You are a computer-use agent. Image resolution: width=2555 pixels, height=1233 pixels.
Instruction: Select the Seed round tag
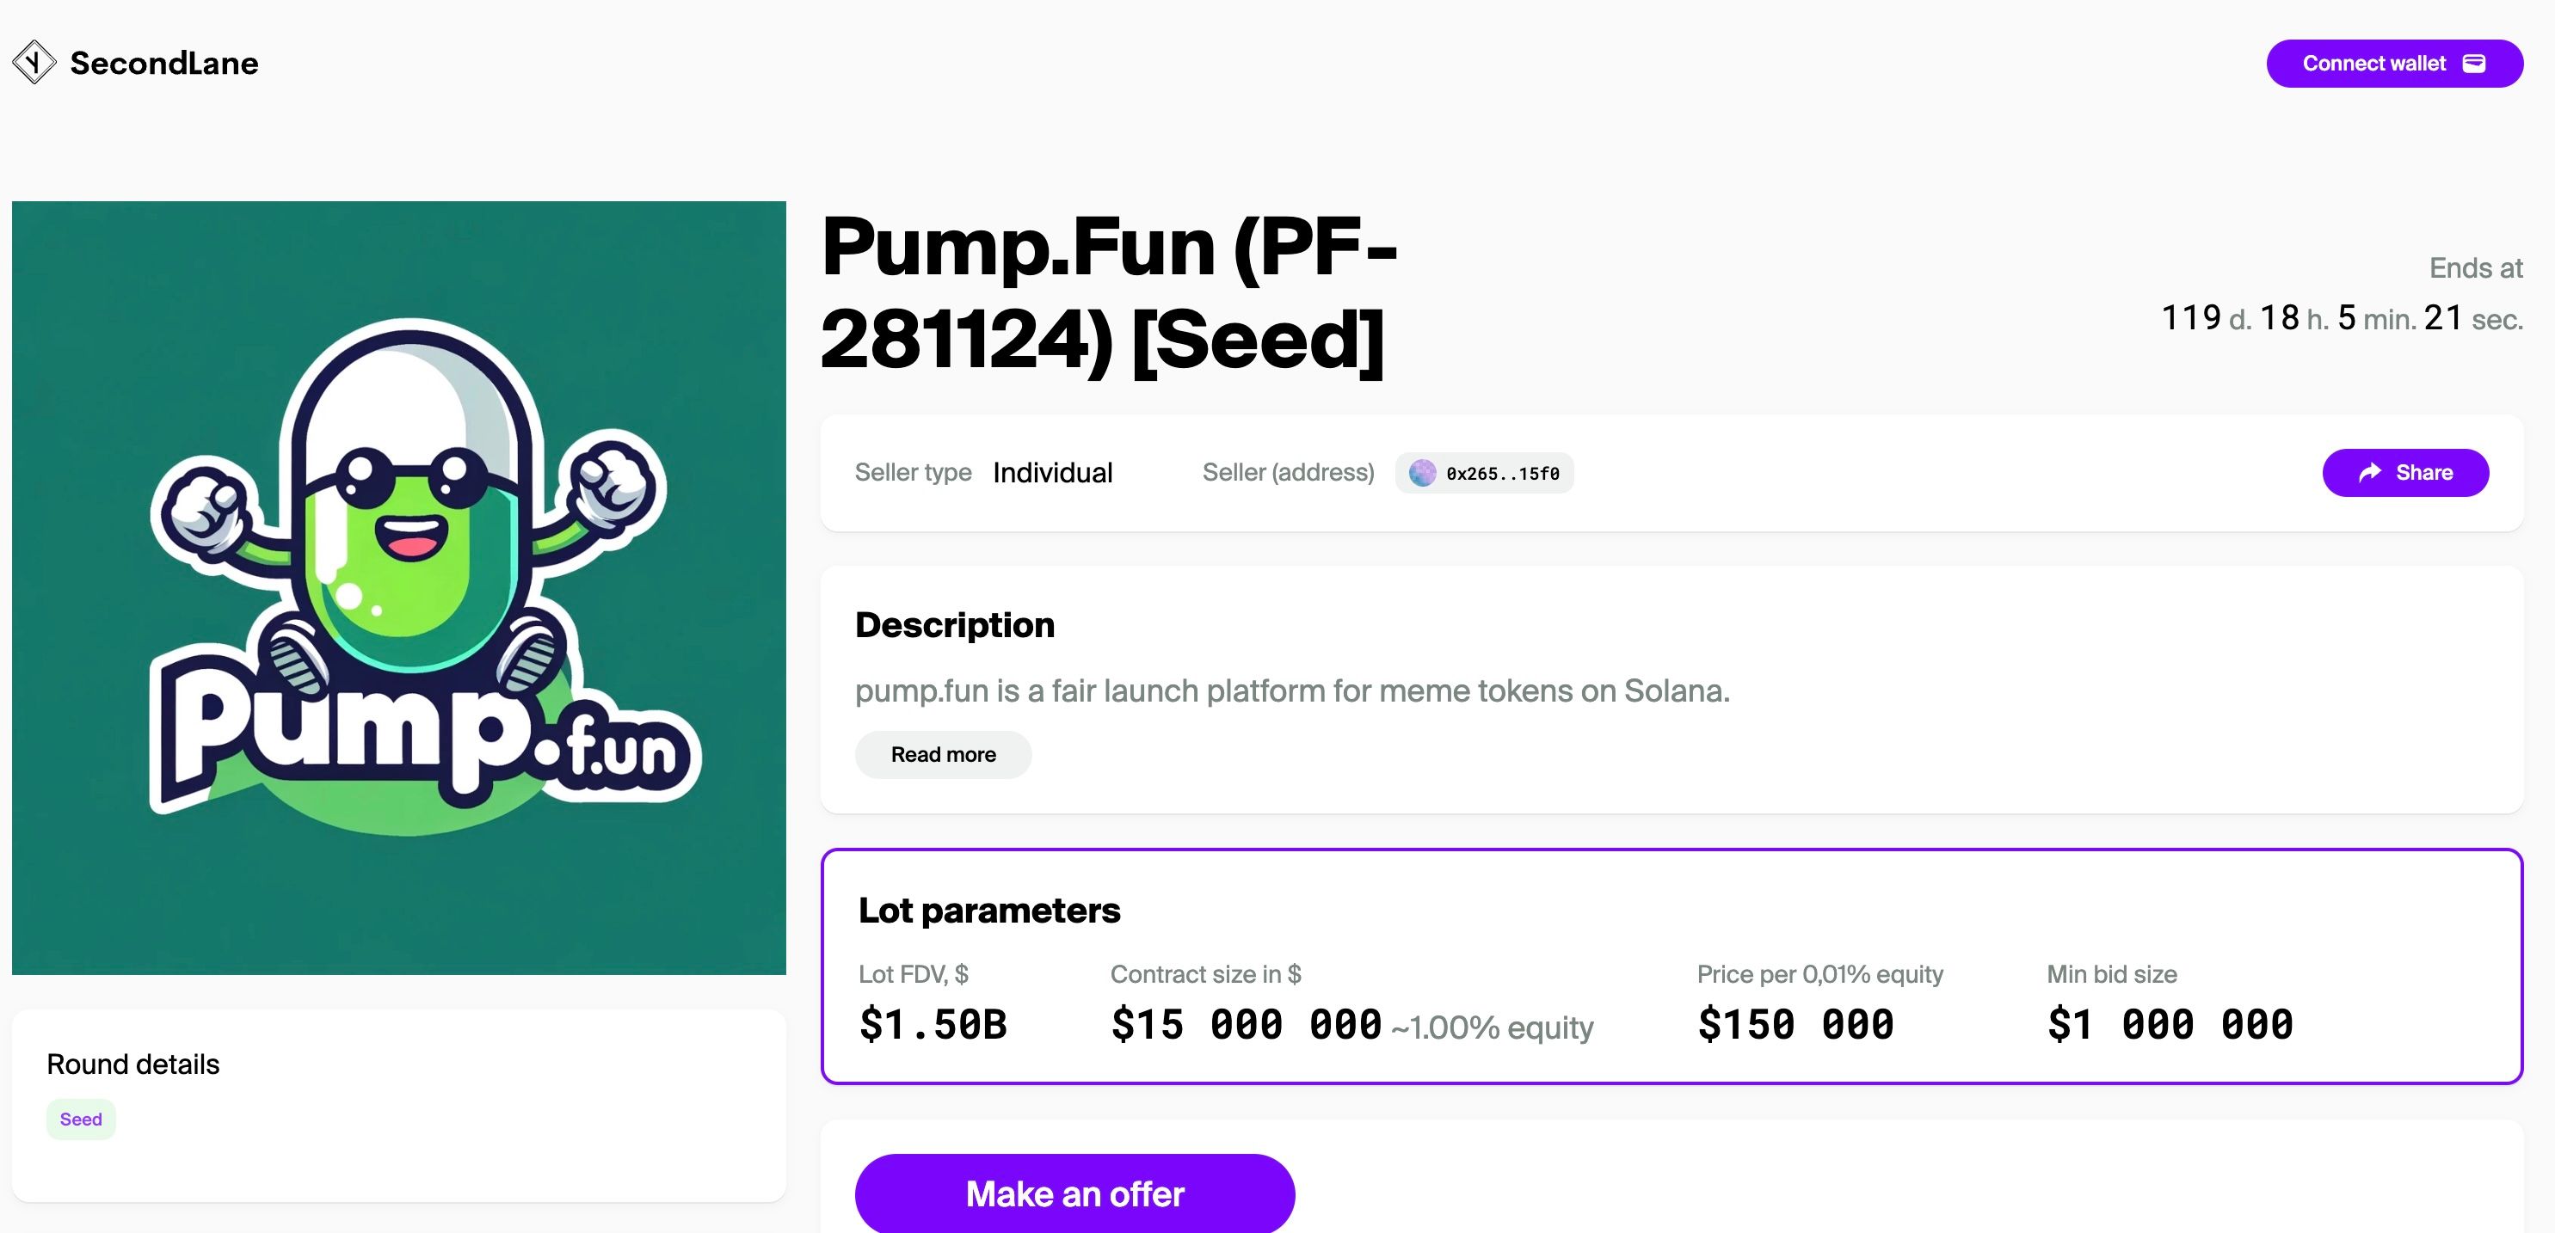tap(80, 1119)
